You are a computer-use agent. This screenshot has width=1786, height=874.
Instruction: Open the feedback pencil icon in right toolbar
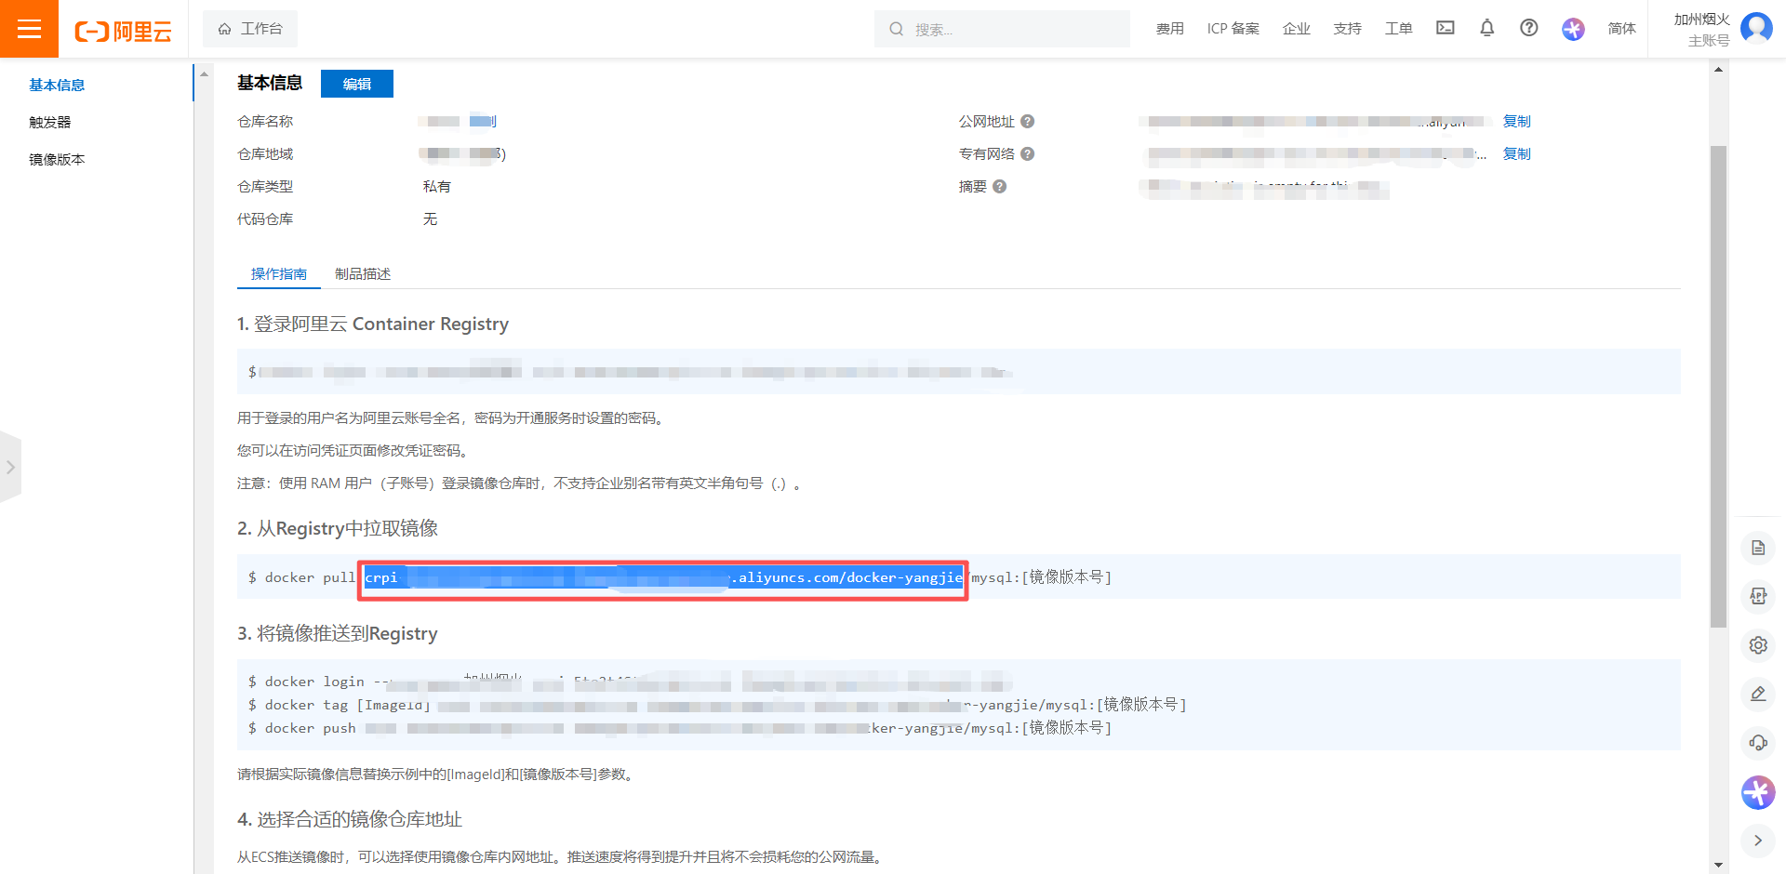[1757, 694]
